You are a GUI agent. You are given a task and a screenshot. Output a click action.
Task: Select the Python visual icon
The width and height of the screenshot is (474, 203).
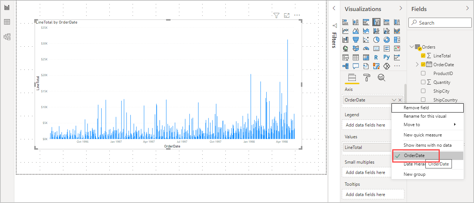[x=386, y=57]
